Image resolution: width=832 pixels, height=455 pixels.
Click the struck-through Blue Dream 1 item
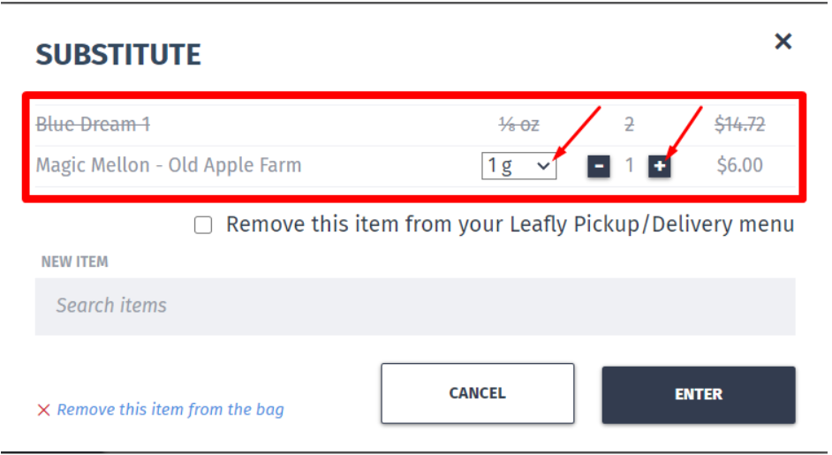(x=93, y=125)
